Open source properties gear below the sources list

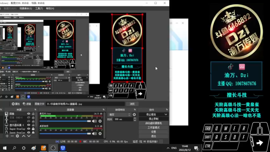18,136
